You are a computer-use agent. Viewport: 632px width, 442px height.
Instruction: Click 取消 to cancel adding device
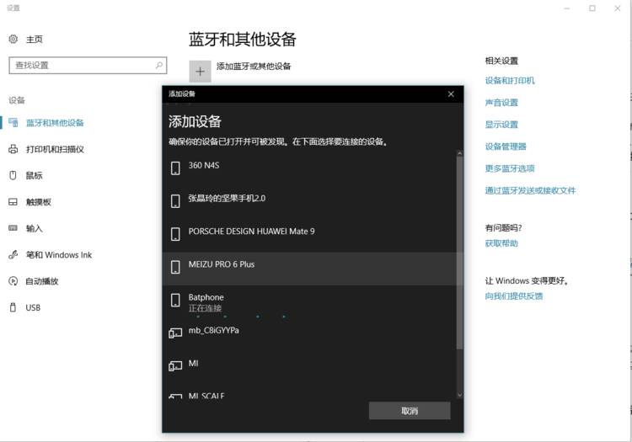(410, 411)
